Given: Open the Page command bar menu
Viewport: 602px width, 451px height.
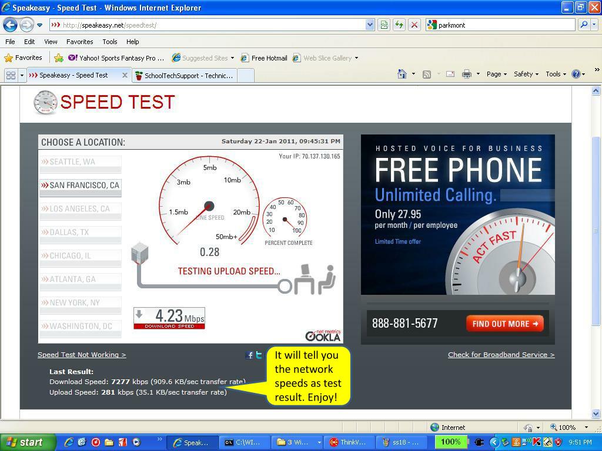Looking at the screenshot, I should tap(497, 74).
